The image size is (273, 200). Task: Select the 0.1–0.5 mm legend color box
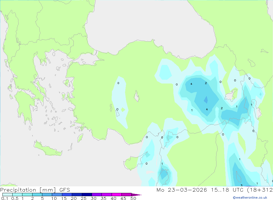(7, 195)
